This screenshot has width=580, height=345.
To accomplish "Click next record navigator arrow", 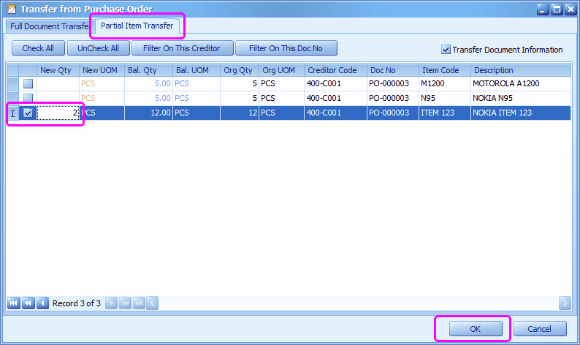I will [111, 303].
